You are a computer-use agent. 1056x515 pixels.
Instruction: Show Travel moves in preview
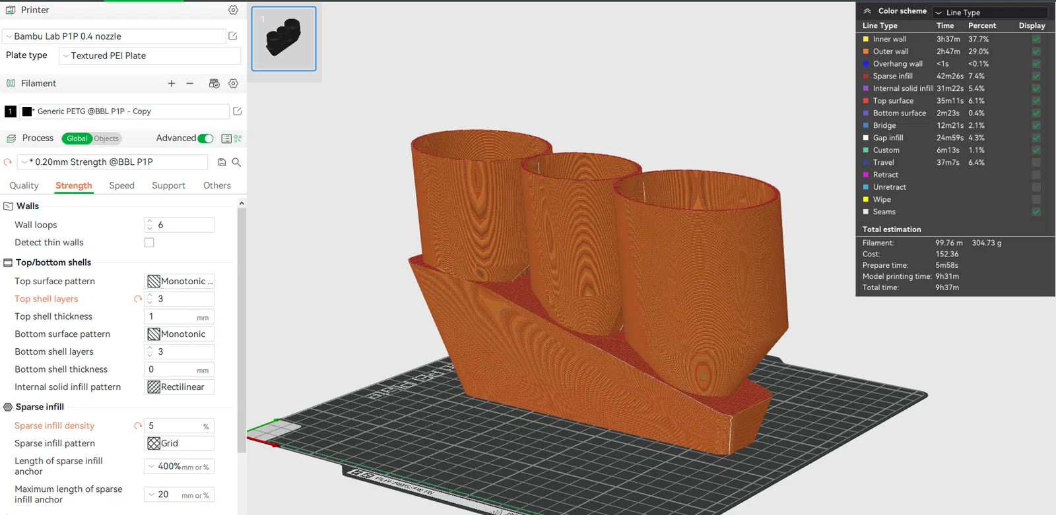coord(1036,163)
